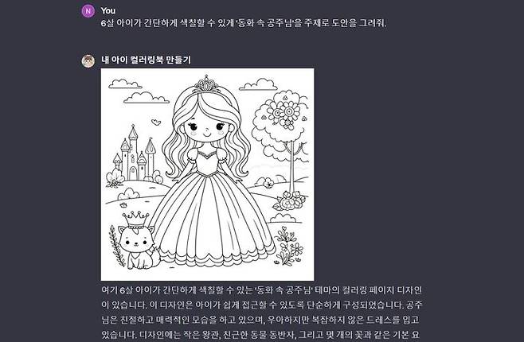Click the reply line starting "님은 친절하고 매력적인"
Screen dimensions: 524x342
pyautogui.click(x=260, y=320)
